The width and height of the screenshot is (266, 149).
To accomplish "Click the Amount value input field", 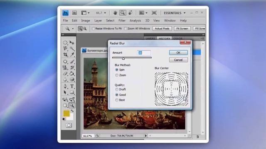I will click(x=144, y=53).
